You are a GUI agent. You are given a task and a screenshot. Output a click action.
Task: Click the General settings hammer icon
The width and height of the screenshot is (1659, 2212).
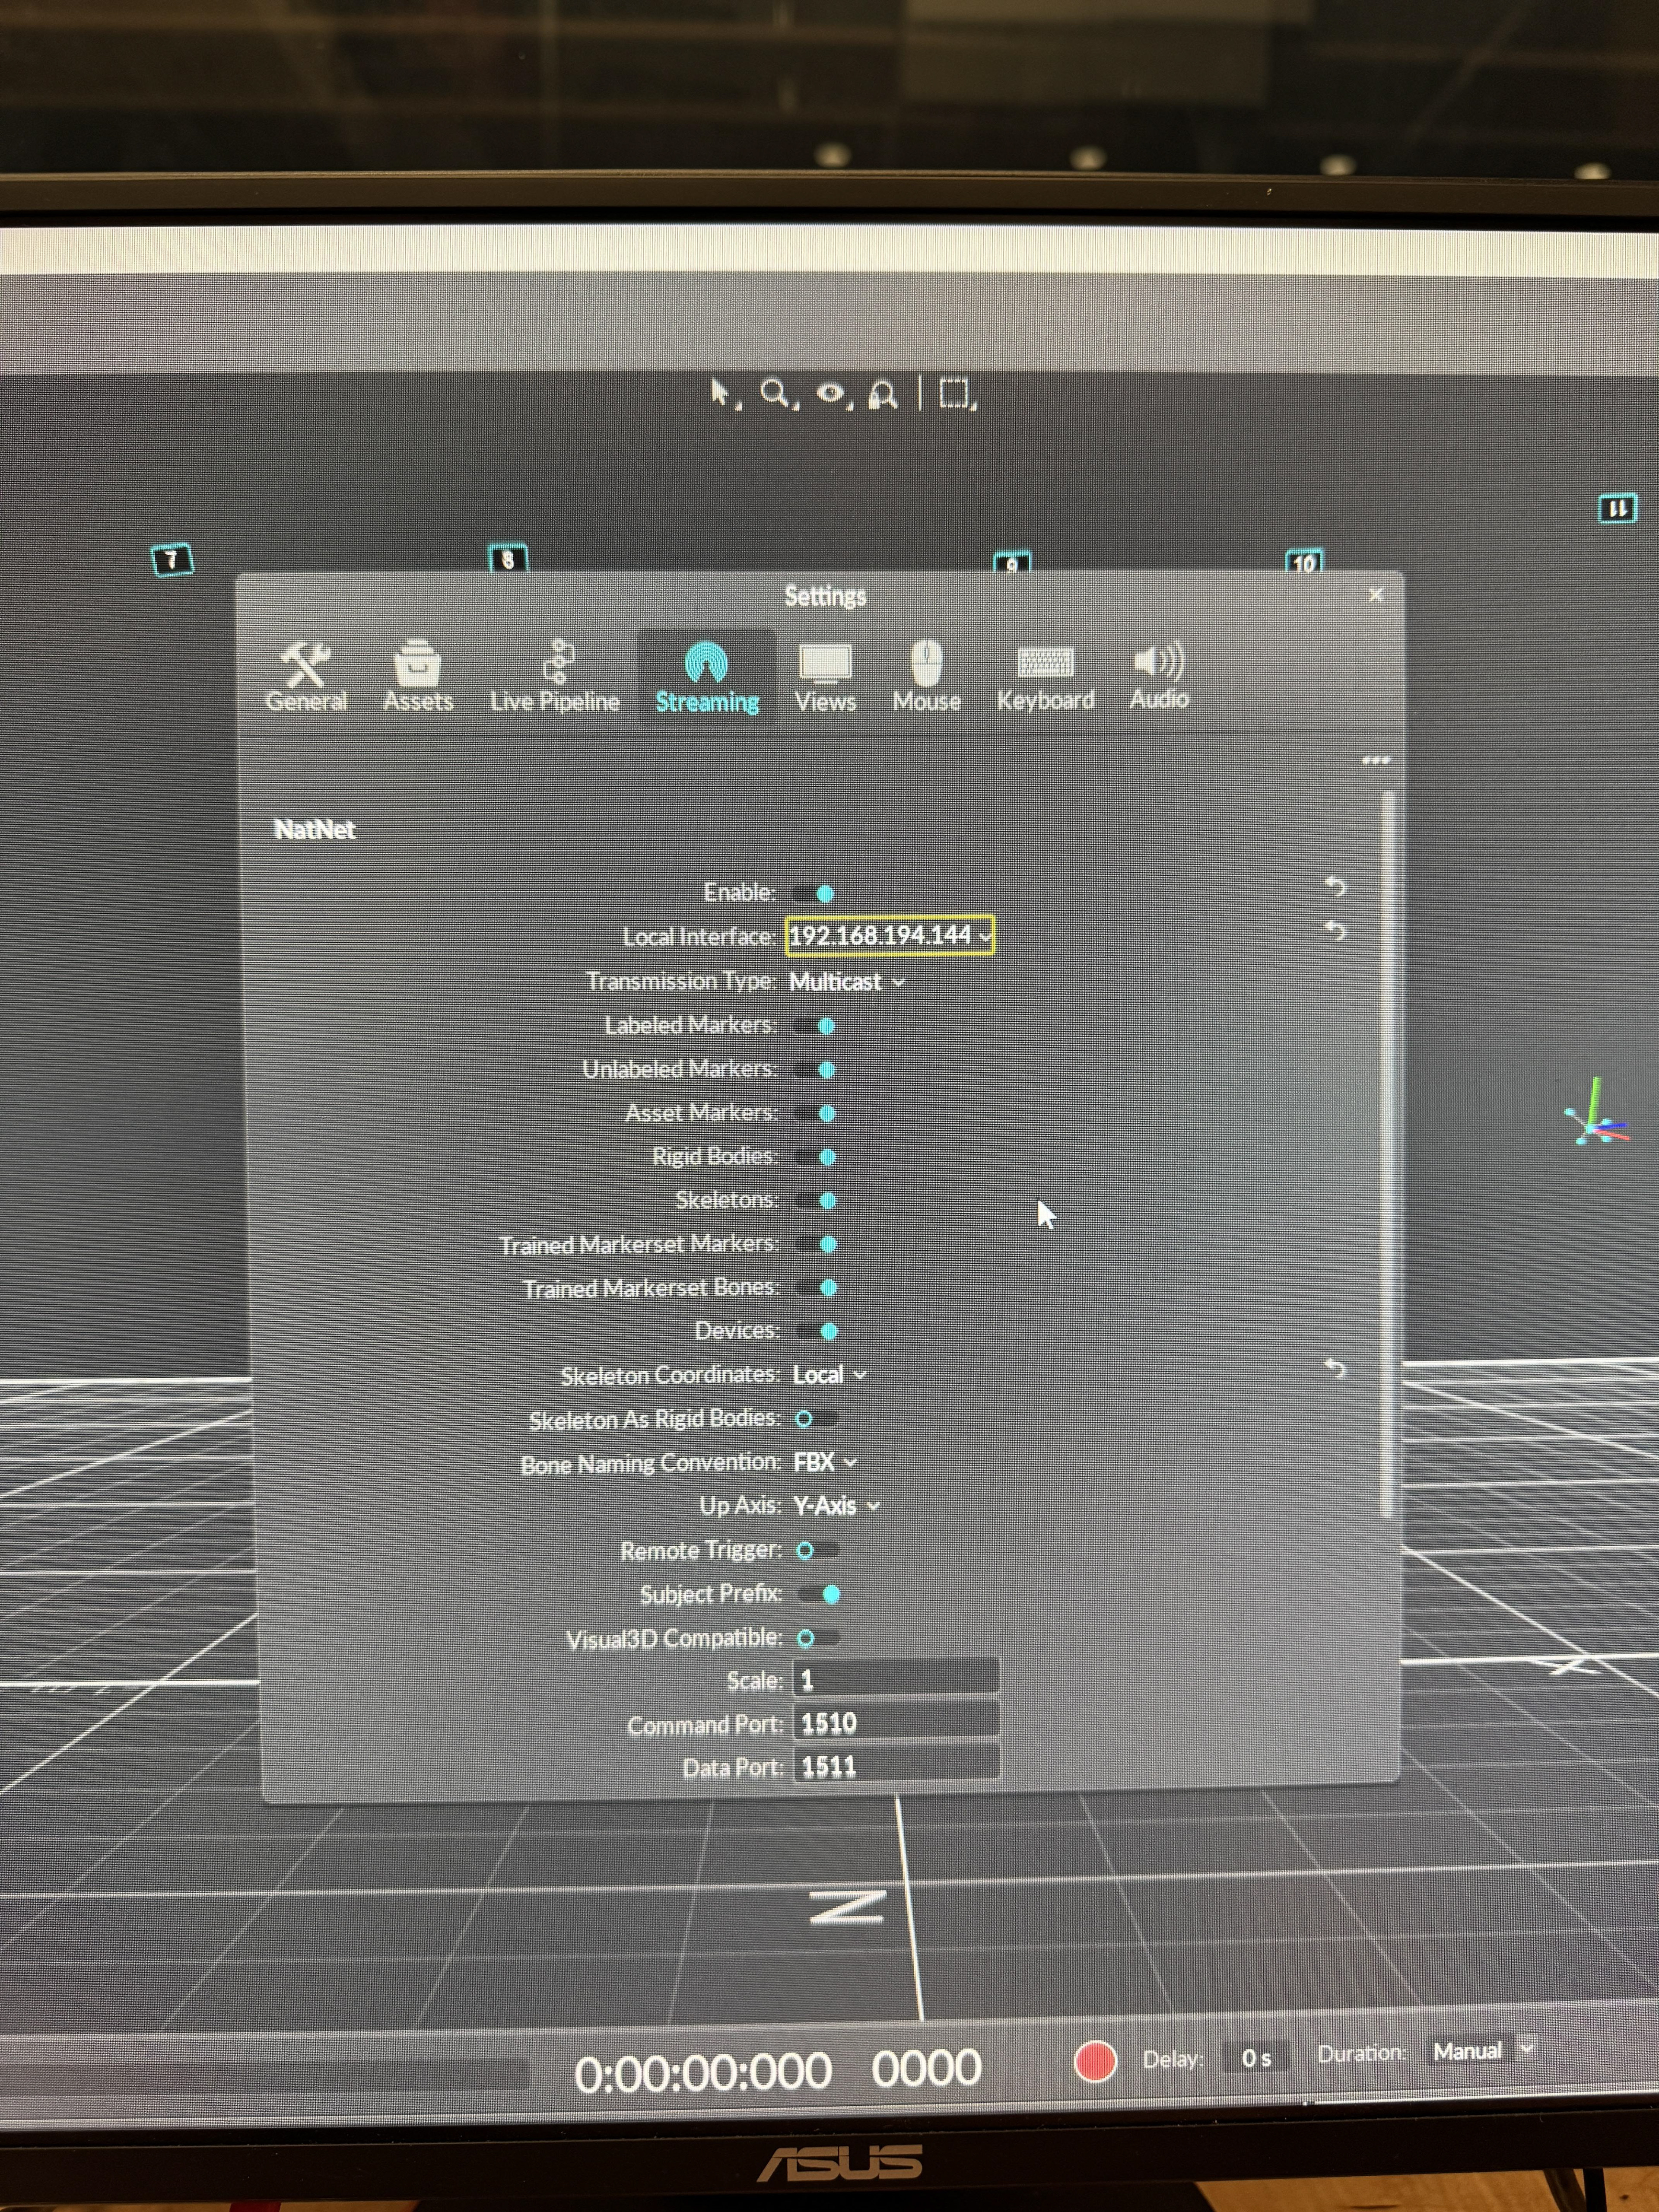(x=305, y=664)
